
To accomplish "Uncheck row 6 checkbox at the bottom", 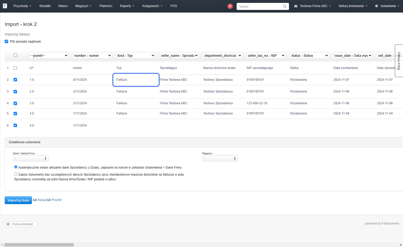I will tap(15, 125).
